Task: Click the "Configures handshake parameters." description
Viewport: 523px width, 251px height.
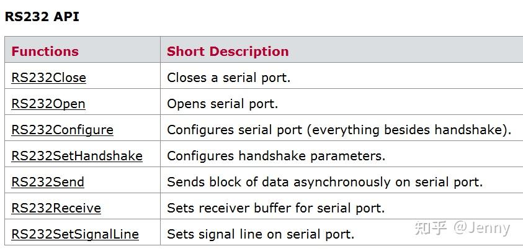Action: [276, 156]
